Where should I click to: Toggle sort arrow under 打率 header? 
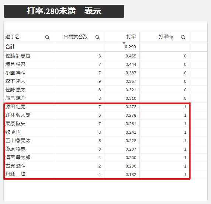[x=124, y=43]
